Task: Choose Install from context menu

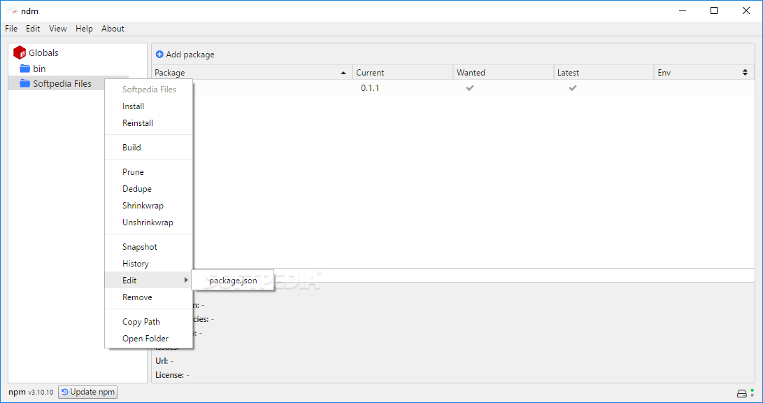Action: pos(149,106)
